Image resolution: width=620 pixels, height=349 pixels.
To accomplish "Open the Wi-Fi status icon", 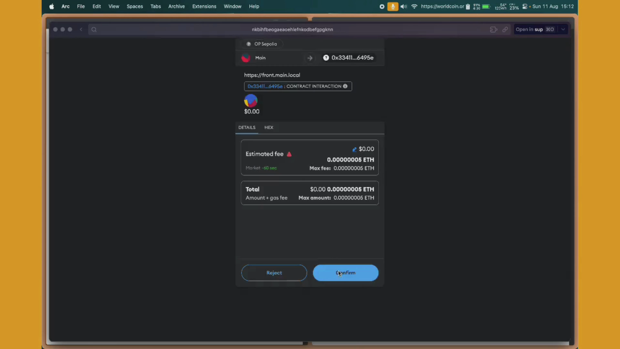I will click(414, 6).
